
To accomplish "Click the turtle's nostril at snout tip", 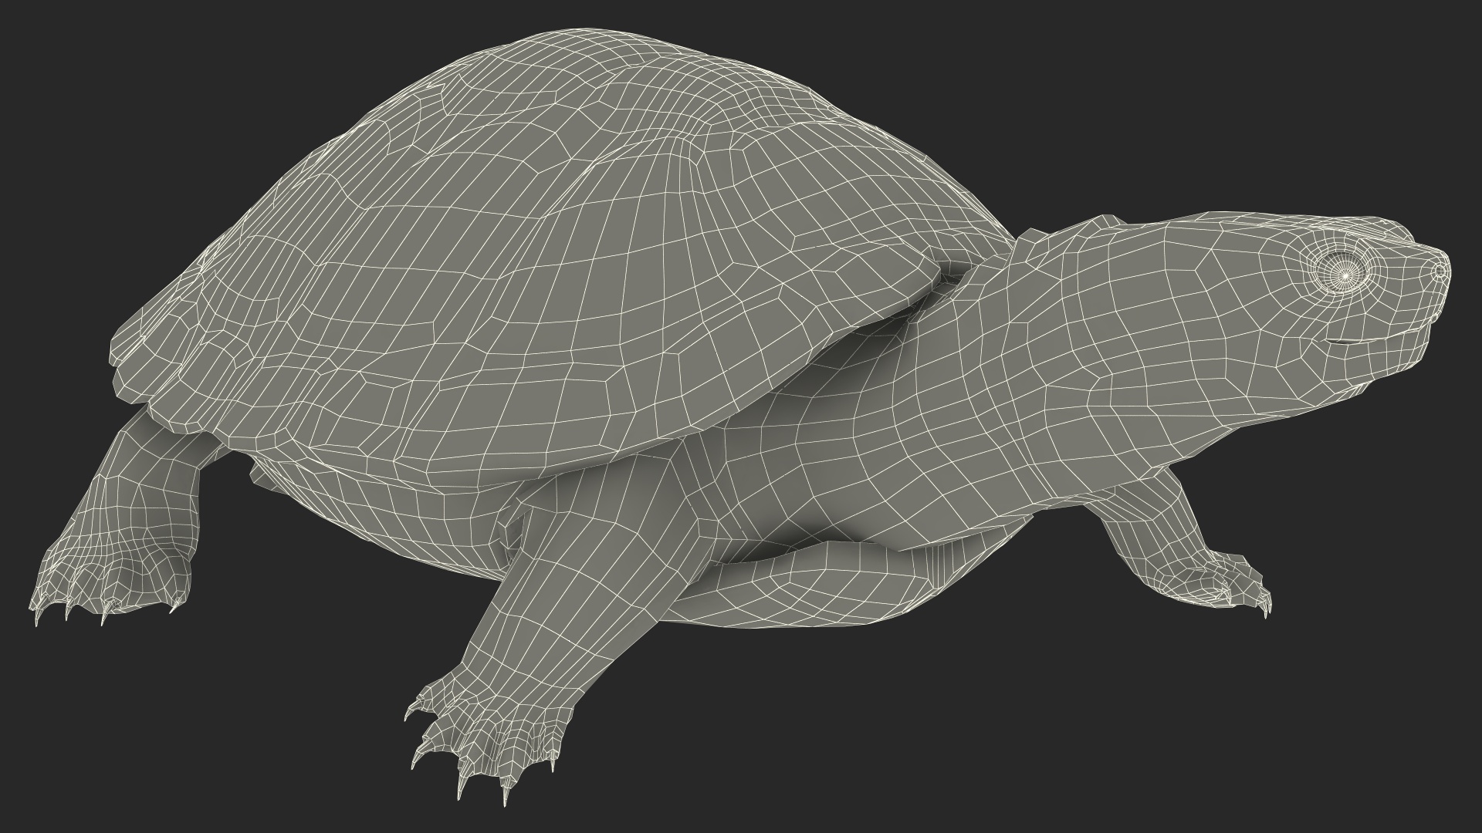I will pos(1440,271).
